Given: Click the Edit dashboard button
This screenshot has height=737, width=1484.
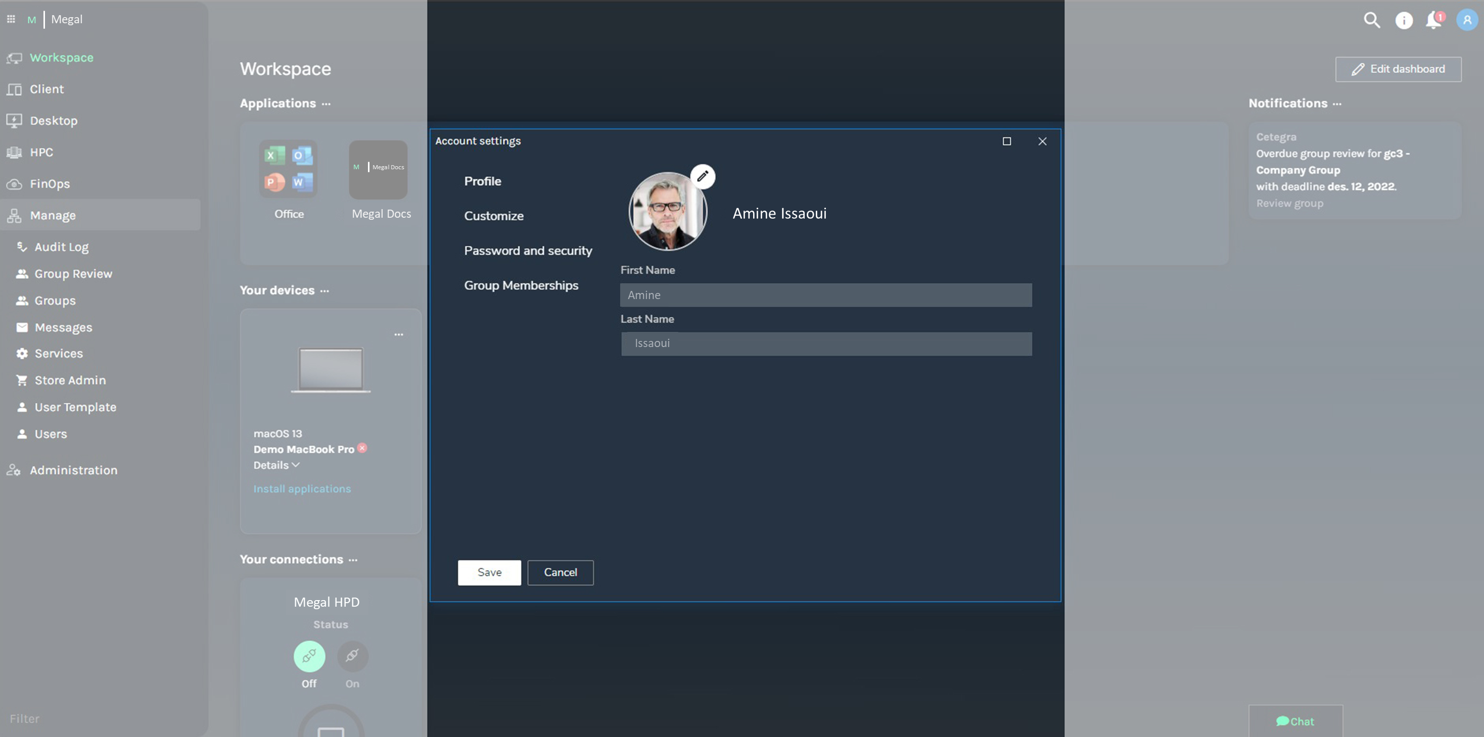Looking at the screenshot, I should tap(1398, 69).
